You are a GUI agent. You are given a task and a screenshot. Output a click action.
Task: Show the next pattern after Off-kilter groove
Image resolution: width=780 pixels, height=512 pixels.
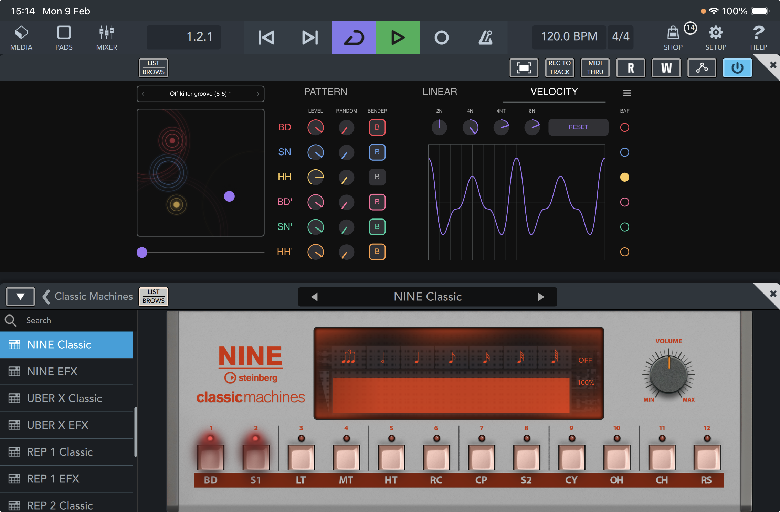(x=258, y=93)
